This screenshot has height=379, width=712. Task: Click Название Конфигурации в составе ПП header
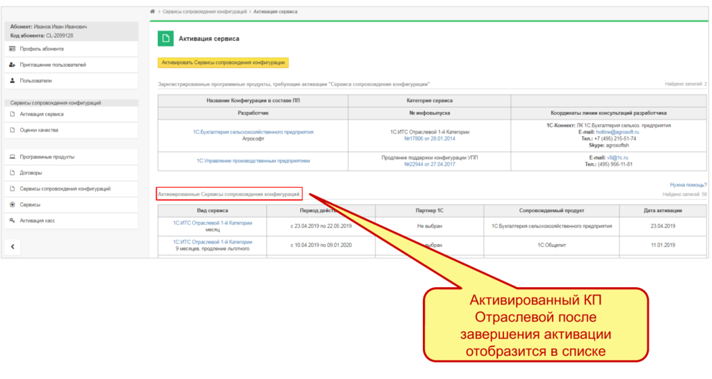[253, 100]
